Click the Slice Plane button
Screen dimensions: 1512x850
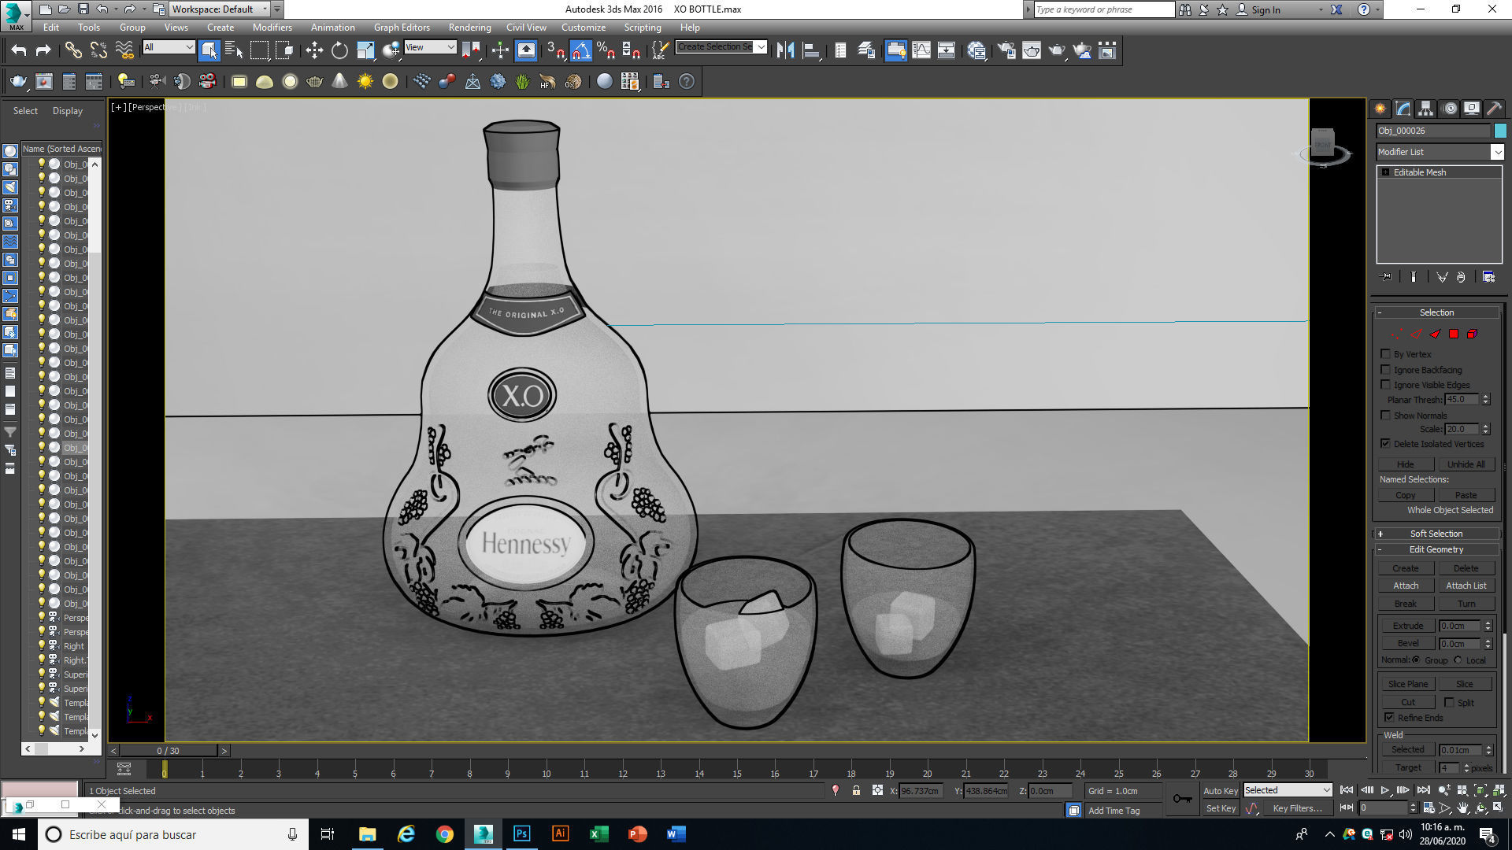[x=1407, y=684]
